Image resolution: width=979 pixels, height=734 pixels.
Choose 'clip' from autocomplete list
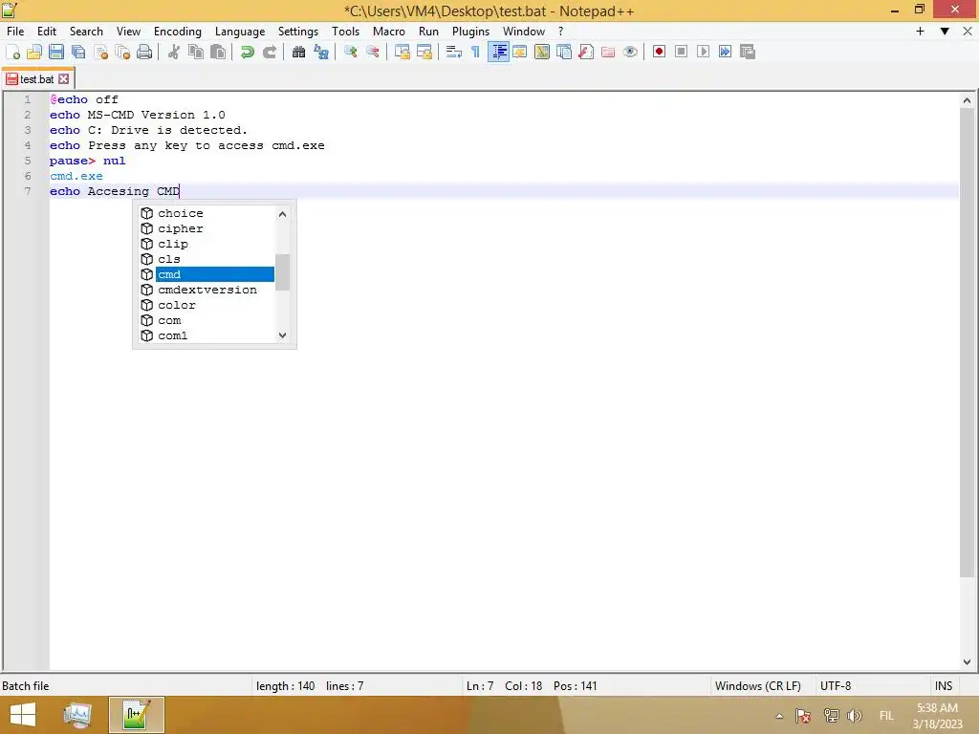point(207,244)
